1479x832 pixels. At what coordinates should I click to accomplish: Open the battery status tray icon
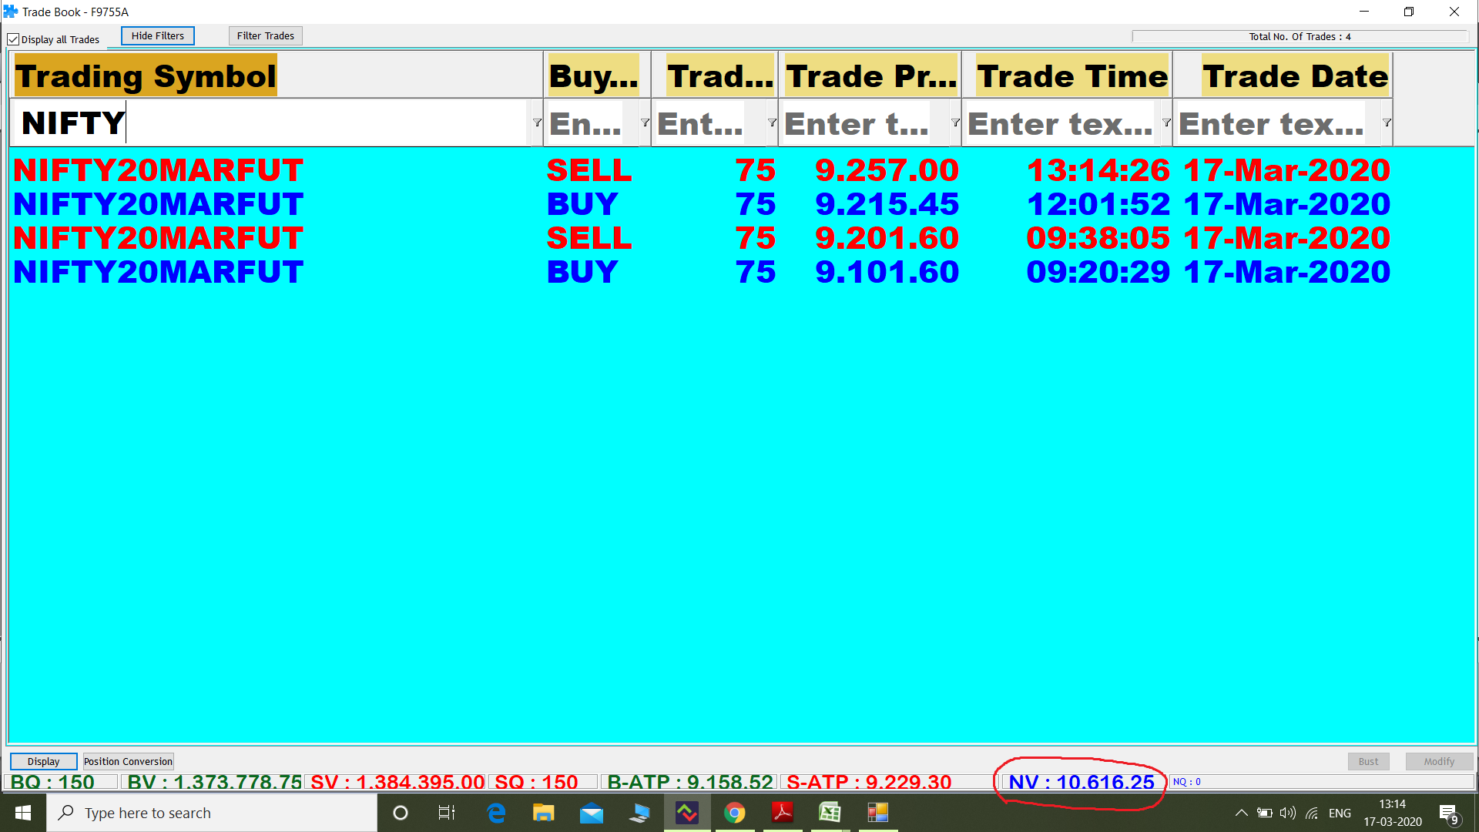(1264, 813)
